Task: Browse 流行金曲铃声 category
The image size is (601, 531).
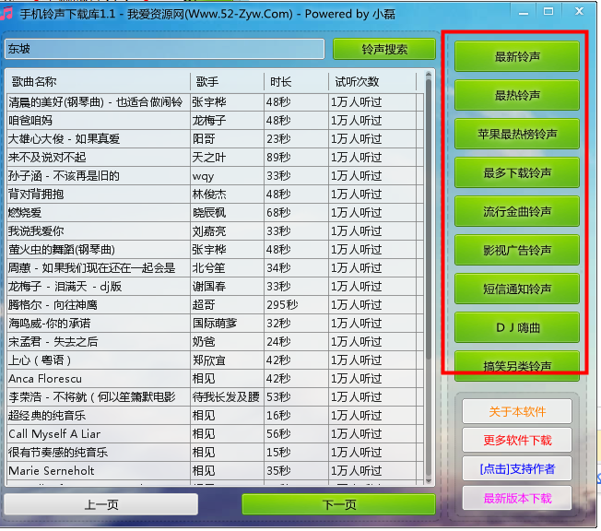Action: click(517, 211)
